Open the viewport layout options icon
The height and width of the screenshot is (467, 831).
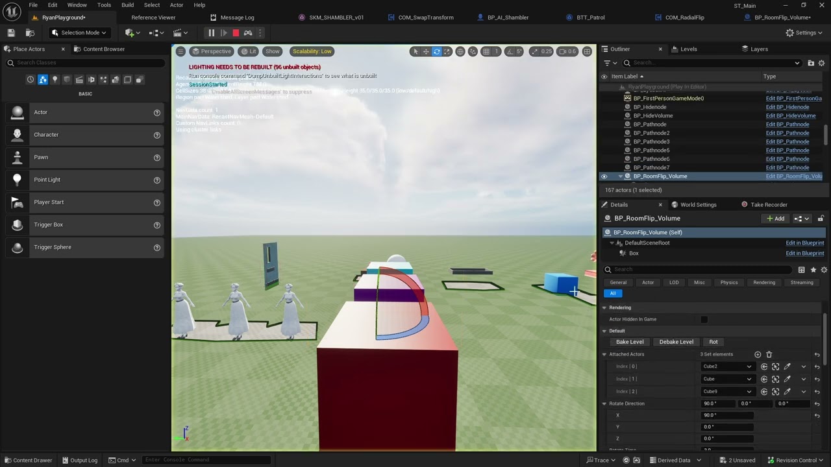click(587, 51)
